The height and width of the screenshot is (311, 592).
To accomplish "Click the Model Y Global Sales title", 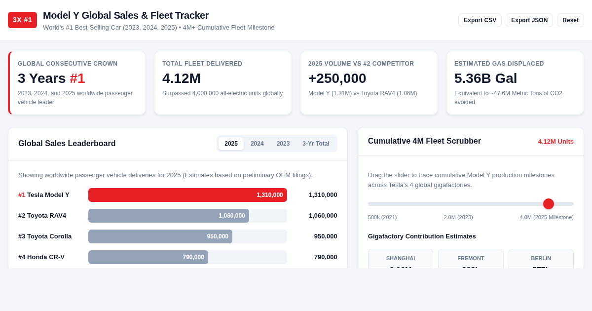I will (x=126, y=15).
